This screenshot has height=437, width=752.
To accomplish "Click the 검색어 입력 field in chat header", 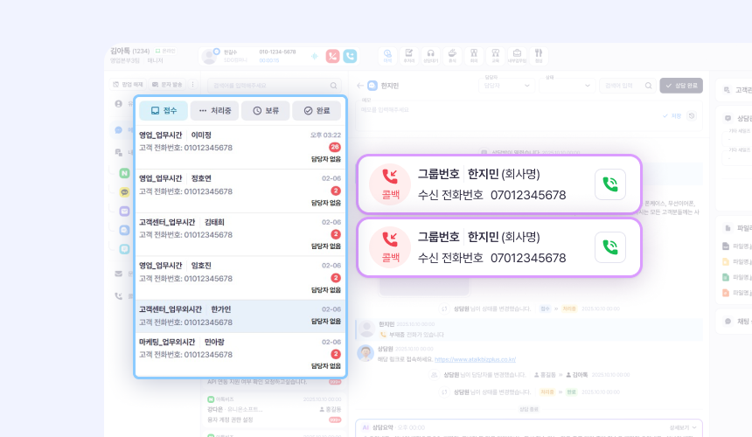I will click(628, 86).
